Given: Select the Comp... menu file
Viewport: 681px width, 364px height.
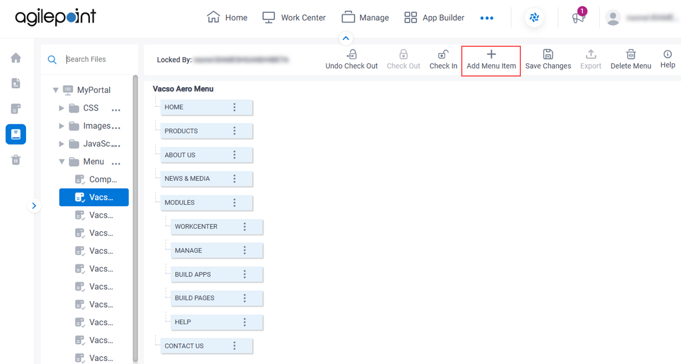Looking at the screenshot, I should tap(96, 179).
